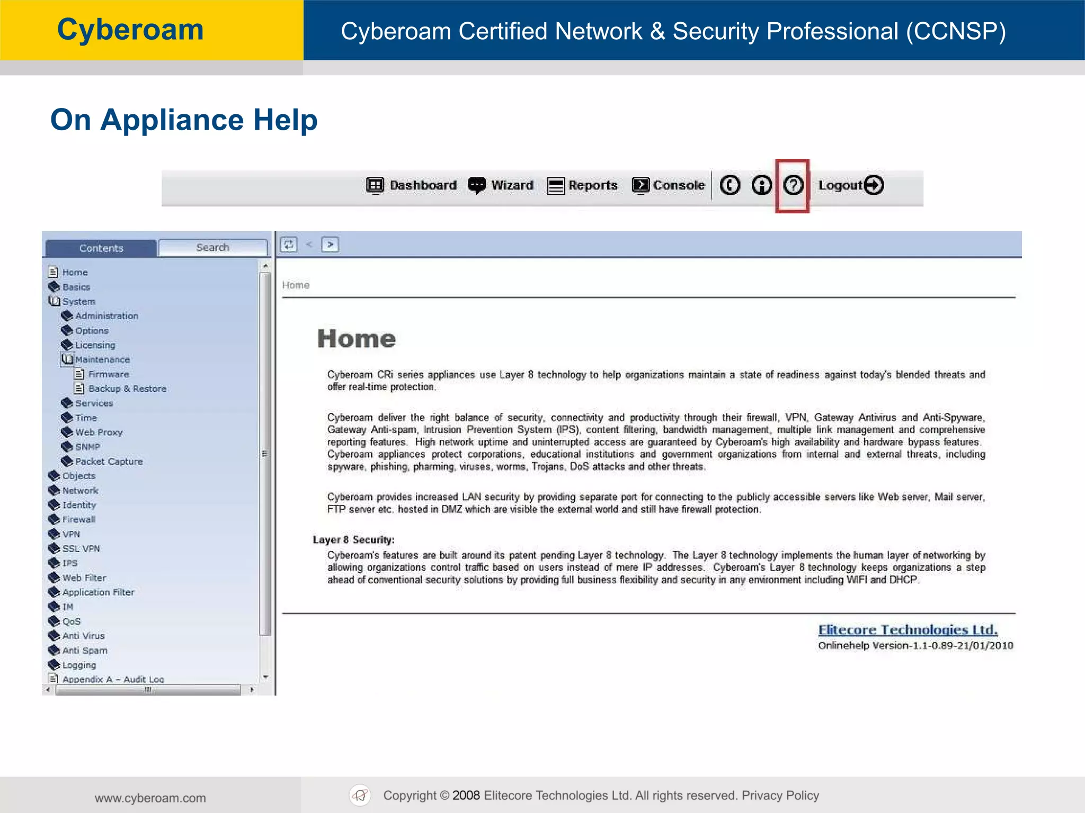Click the Identity book icon

[x=54, y=505]
